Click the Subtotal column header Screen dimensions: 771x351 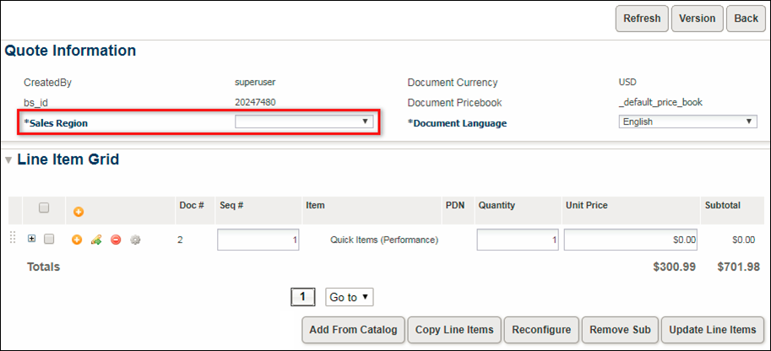coord(723,206)
